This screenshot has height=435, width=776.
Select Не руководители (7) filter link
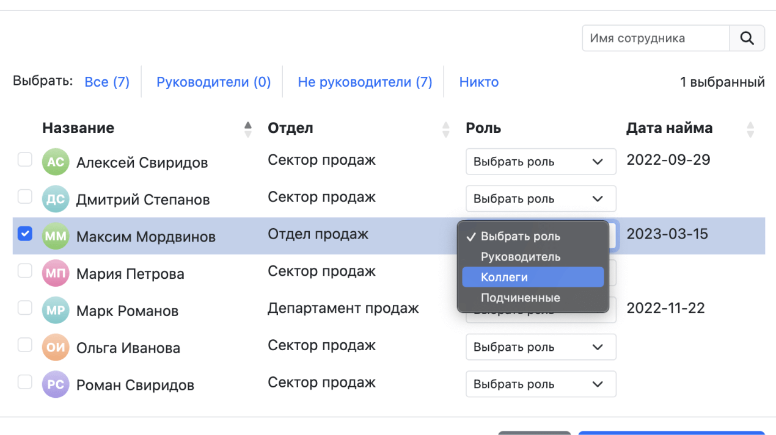pyautogui.click(x=365, y=82)
